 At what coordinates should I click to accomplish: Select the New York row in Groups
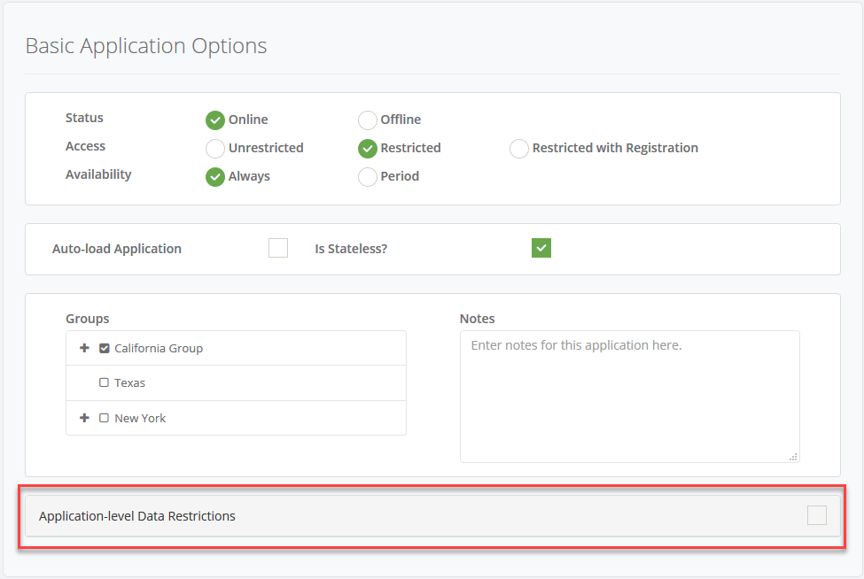click(x=235, y=417)
